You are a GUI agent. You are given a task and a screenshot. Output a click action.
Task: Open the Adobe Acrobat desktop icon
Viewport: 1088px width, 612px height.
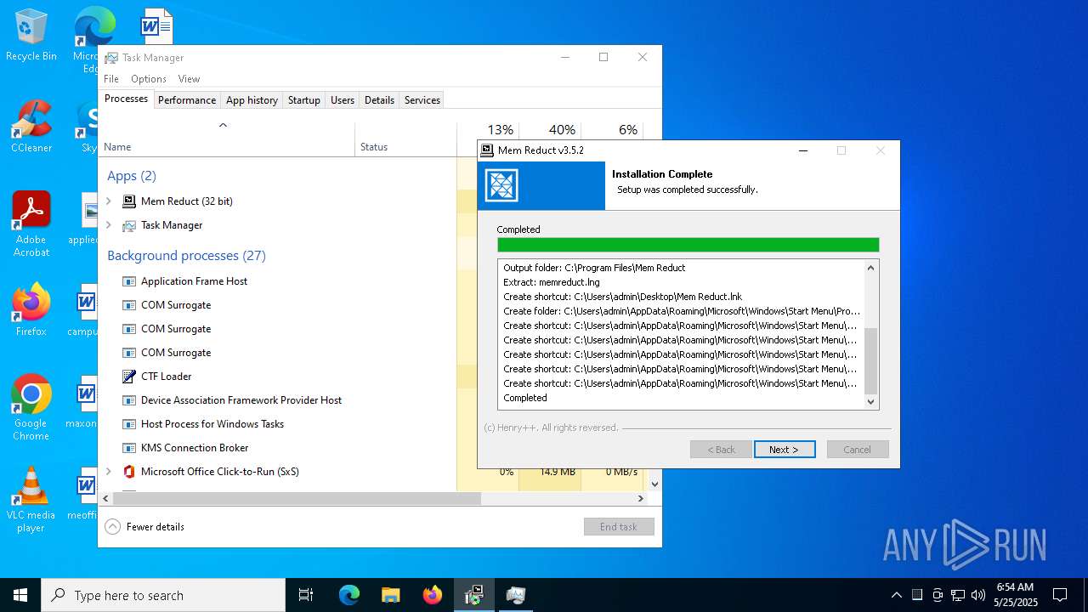coord(31,224)
